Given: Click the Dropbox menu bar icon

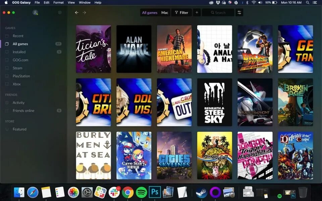Looking at the screenshot, I should pyautogui.click(x=218, y=2).
